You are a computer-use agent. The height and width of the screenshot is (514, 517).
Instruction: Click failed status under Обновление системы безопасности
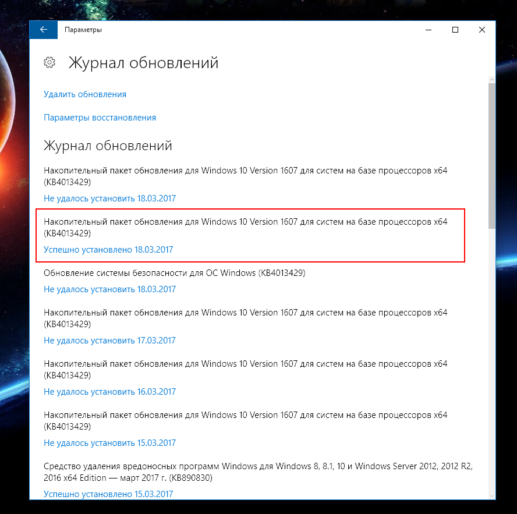109,289
